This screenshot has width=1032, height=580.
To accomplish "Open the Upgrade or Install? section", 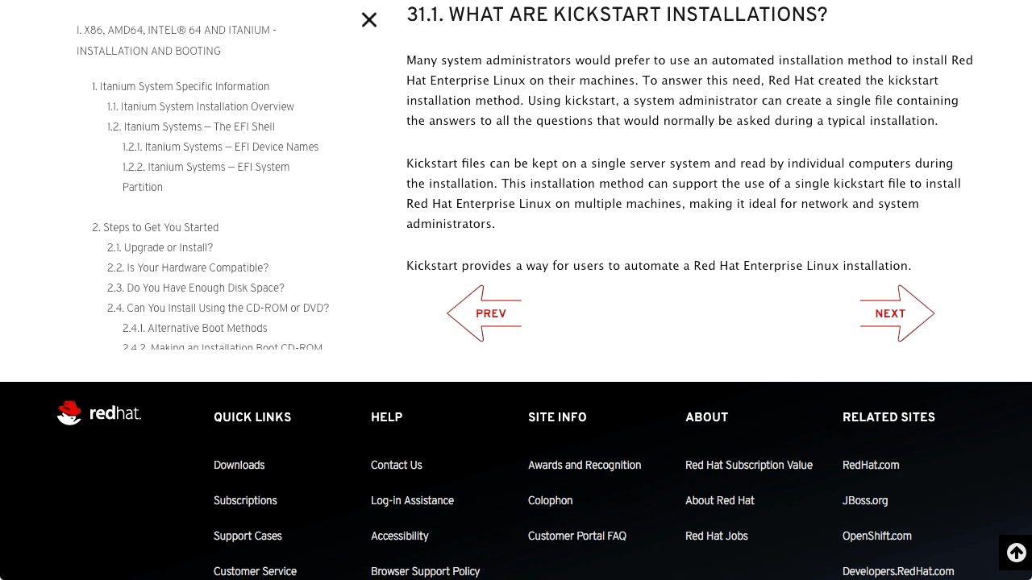I will [160, 247].
